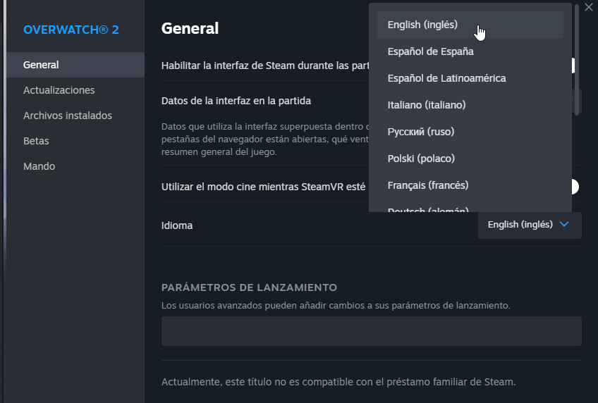Close the Overwatch 2 properties window
598x403 pixels.
(x=589, y=7)
